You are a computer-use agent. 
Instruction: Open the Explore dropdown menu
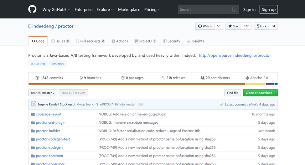105,9
